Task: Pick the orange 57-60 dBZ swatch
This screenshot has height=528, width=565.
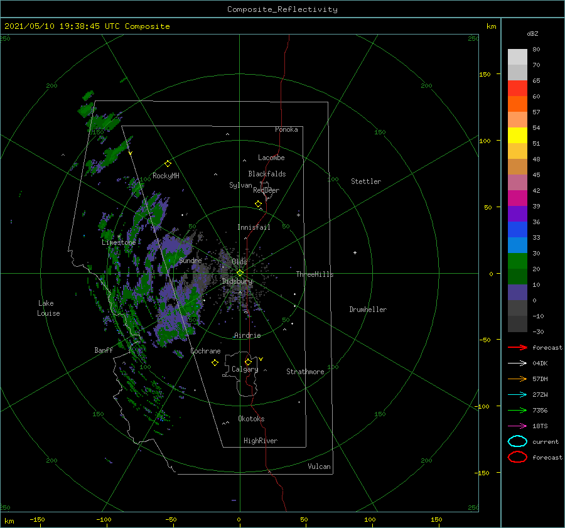Action: click(517, 104)
